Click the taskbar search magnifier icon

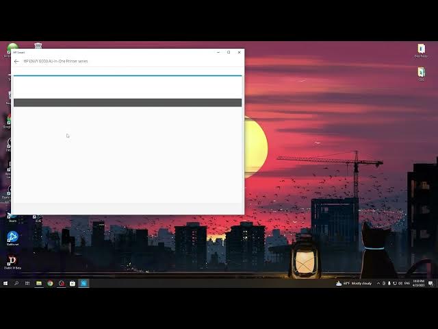pyautogui.click(x=16, y=283)
